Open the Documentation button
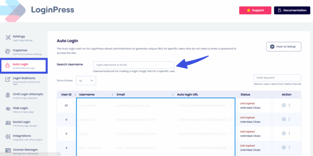This screenshot has width=313, height=156. tap(292, 10)
